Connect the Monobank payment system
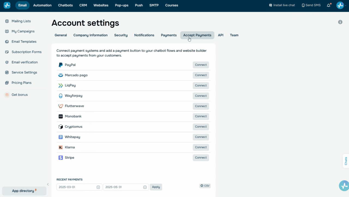This screenshot has width=349, height=197. point(201,116)
